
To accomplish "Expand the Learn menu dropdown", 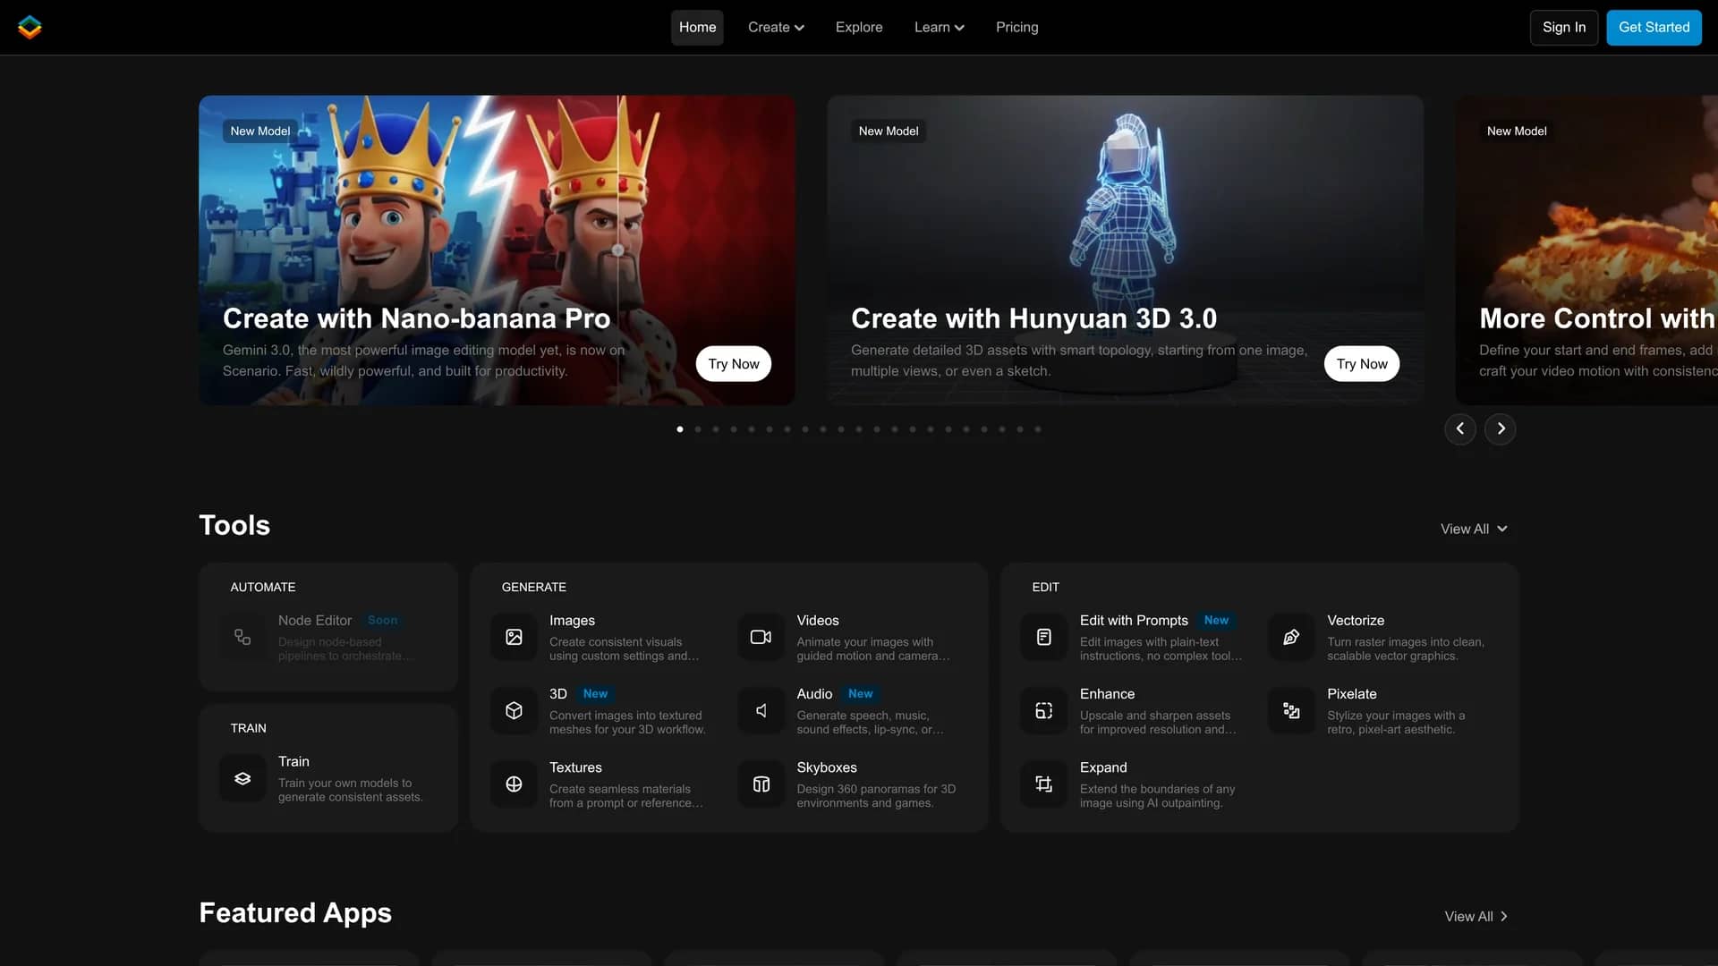I will [939, 27].
